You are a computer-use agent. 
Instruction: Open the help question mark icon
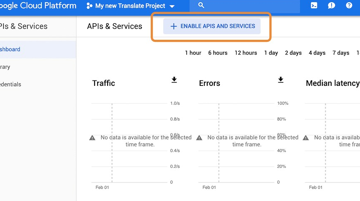tap(349, 6)
